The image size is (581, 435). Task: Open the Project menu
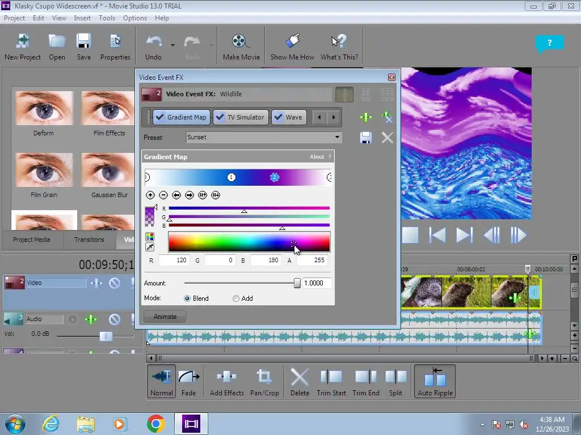coord(14,18)
